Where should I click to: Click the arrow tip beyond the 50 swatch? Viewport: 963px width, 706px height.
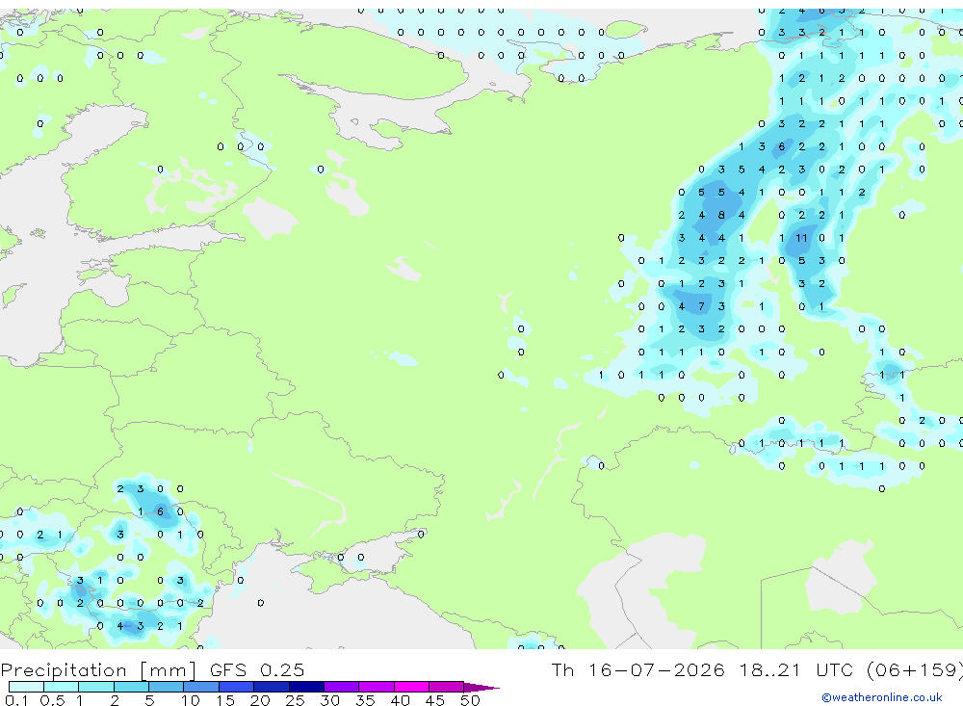click(x=481, y=688)
